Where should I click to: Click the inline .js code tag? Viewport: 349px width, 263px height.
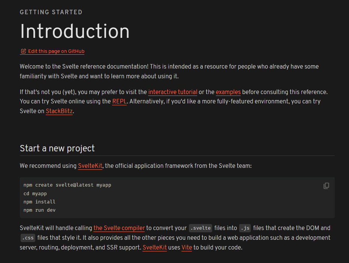245,228
